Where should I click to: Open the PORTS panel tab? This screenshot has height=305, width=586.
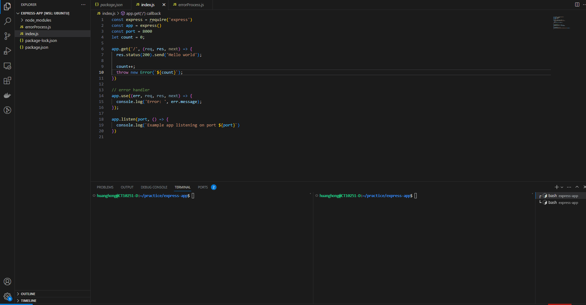[x=203, y=187]
